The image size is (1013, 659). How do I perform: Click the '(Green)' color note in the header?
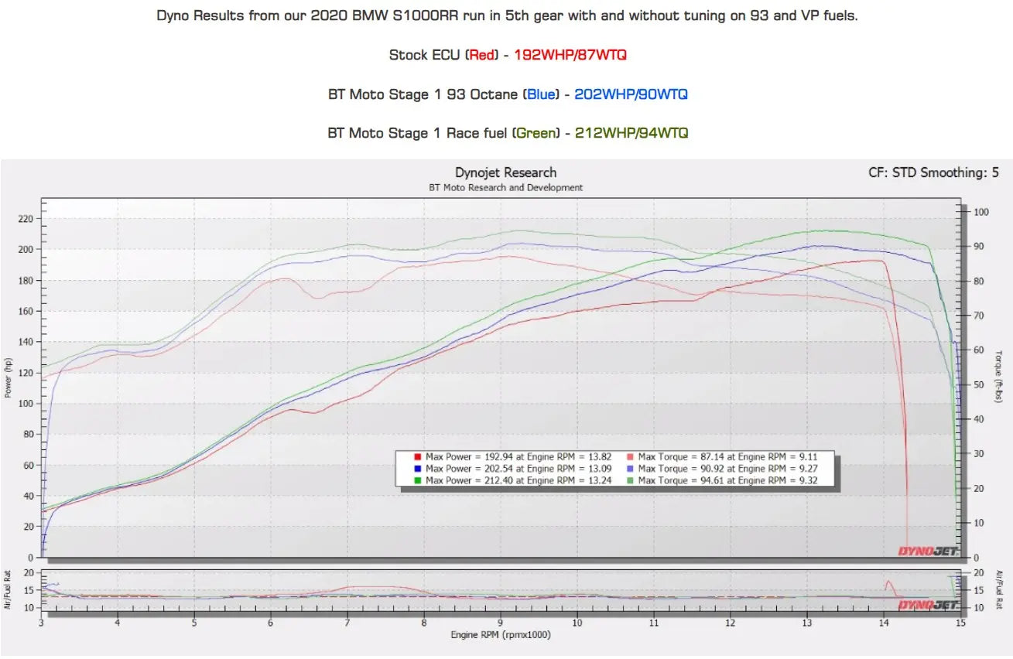click(536, 133)
